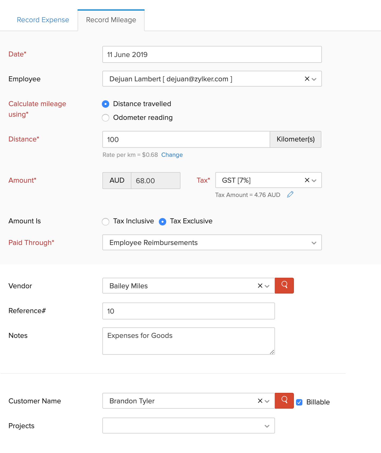This screenshot has width=381, height=453.
Task: Click the search icon next to Vendor
Action: coord(284,286)
